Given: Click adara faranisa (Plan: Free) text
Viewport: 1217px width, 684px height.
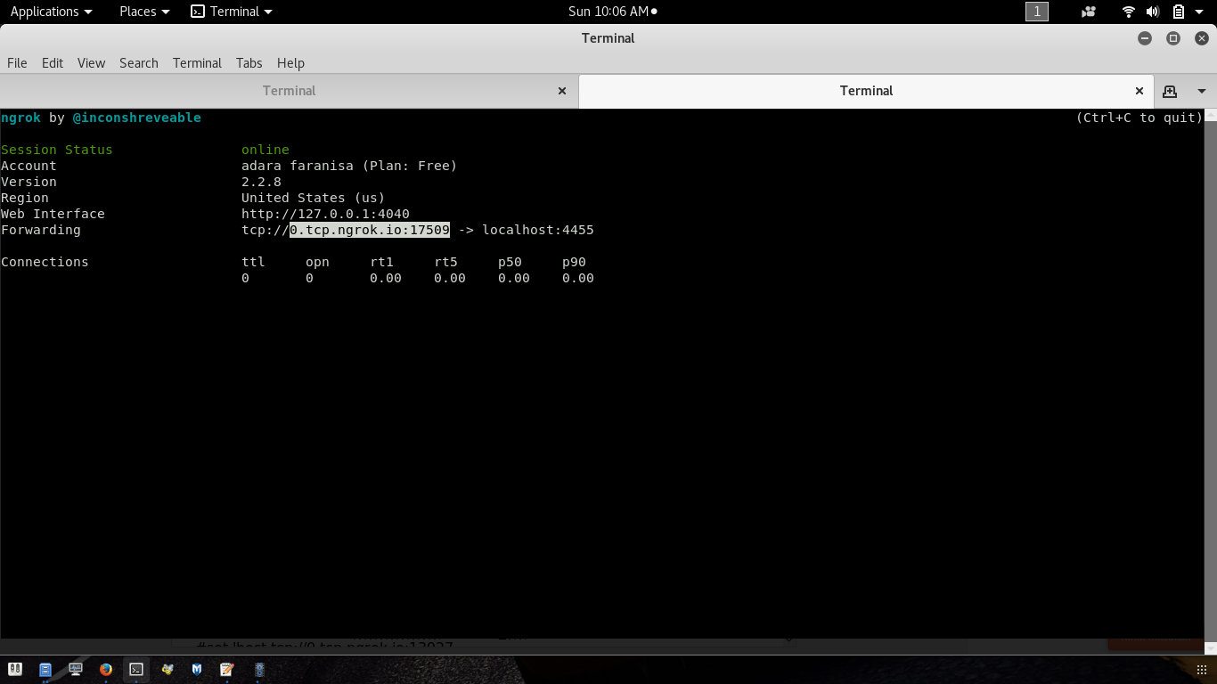Looking at the screenshot, I should (349, 166).
